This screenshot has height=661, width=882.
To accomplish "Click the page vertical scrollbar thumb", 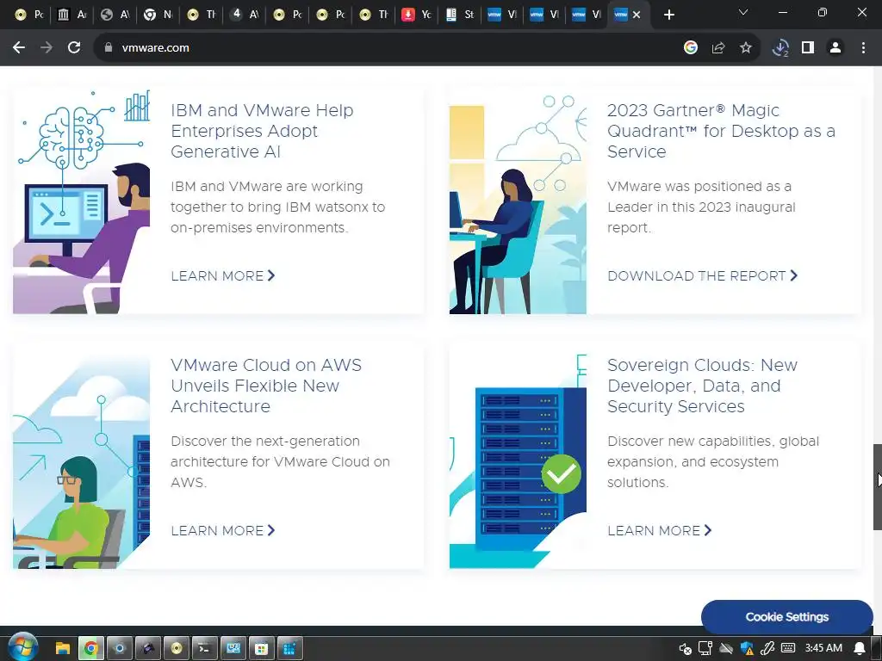I will pos(877,487).
